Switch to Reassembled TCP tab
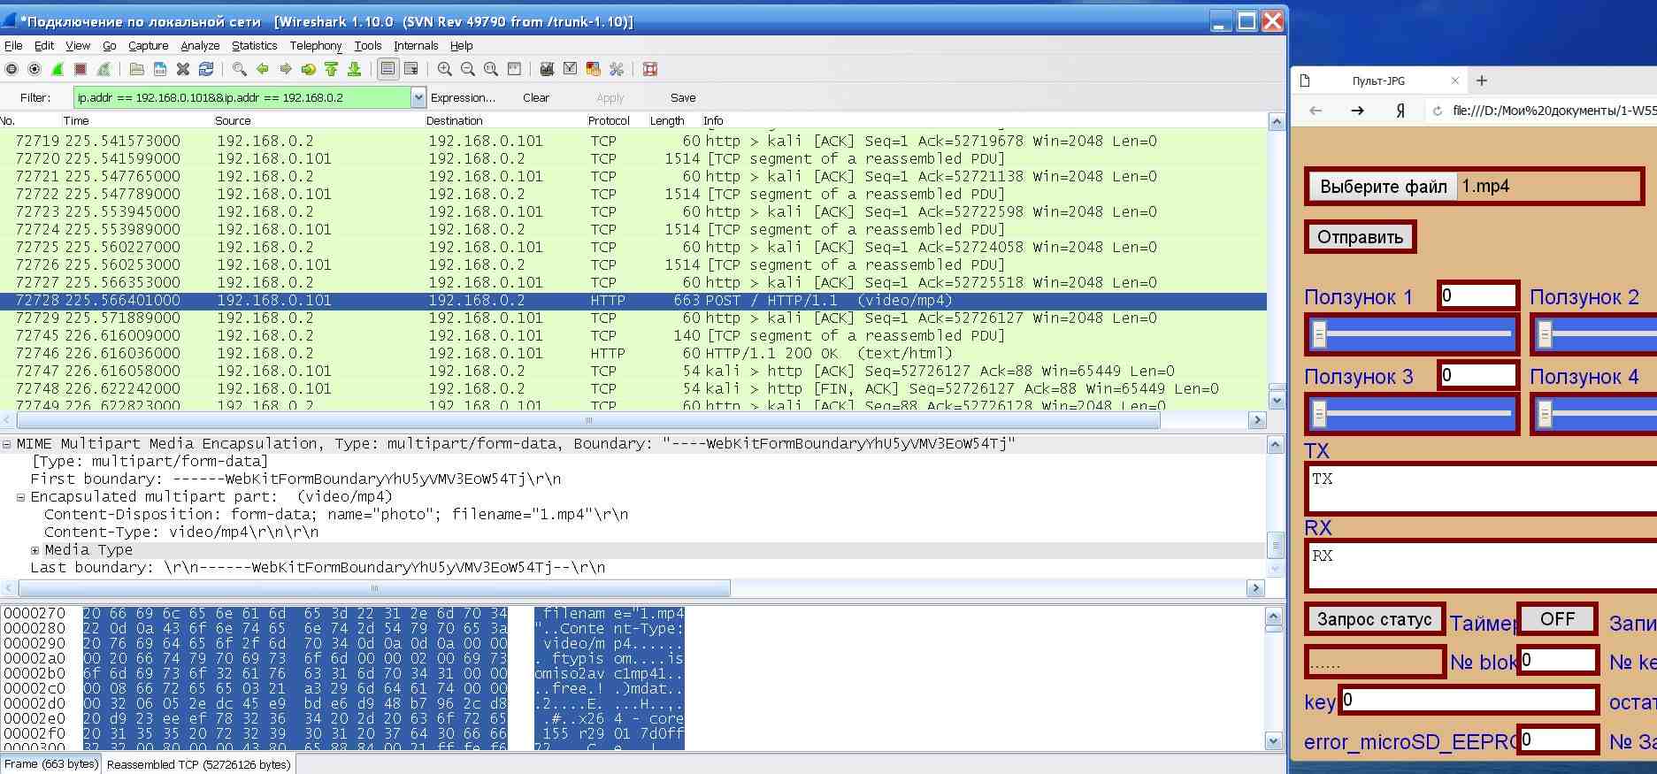 [198, 764]
